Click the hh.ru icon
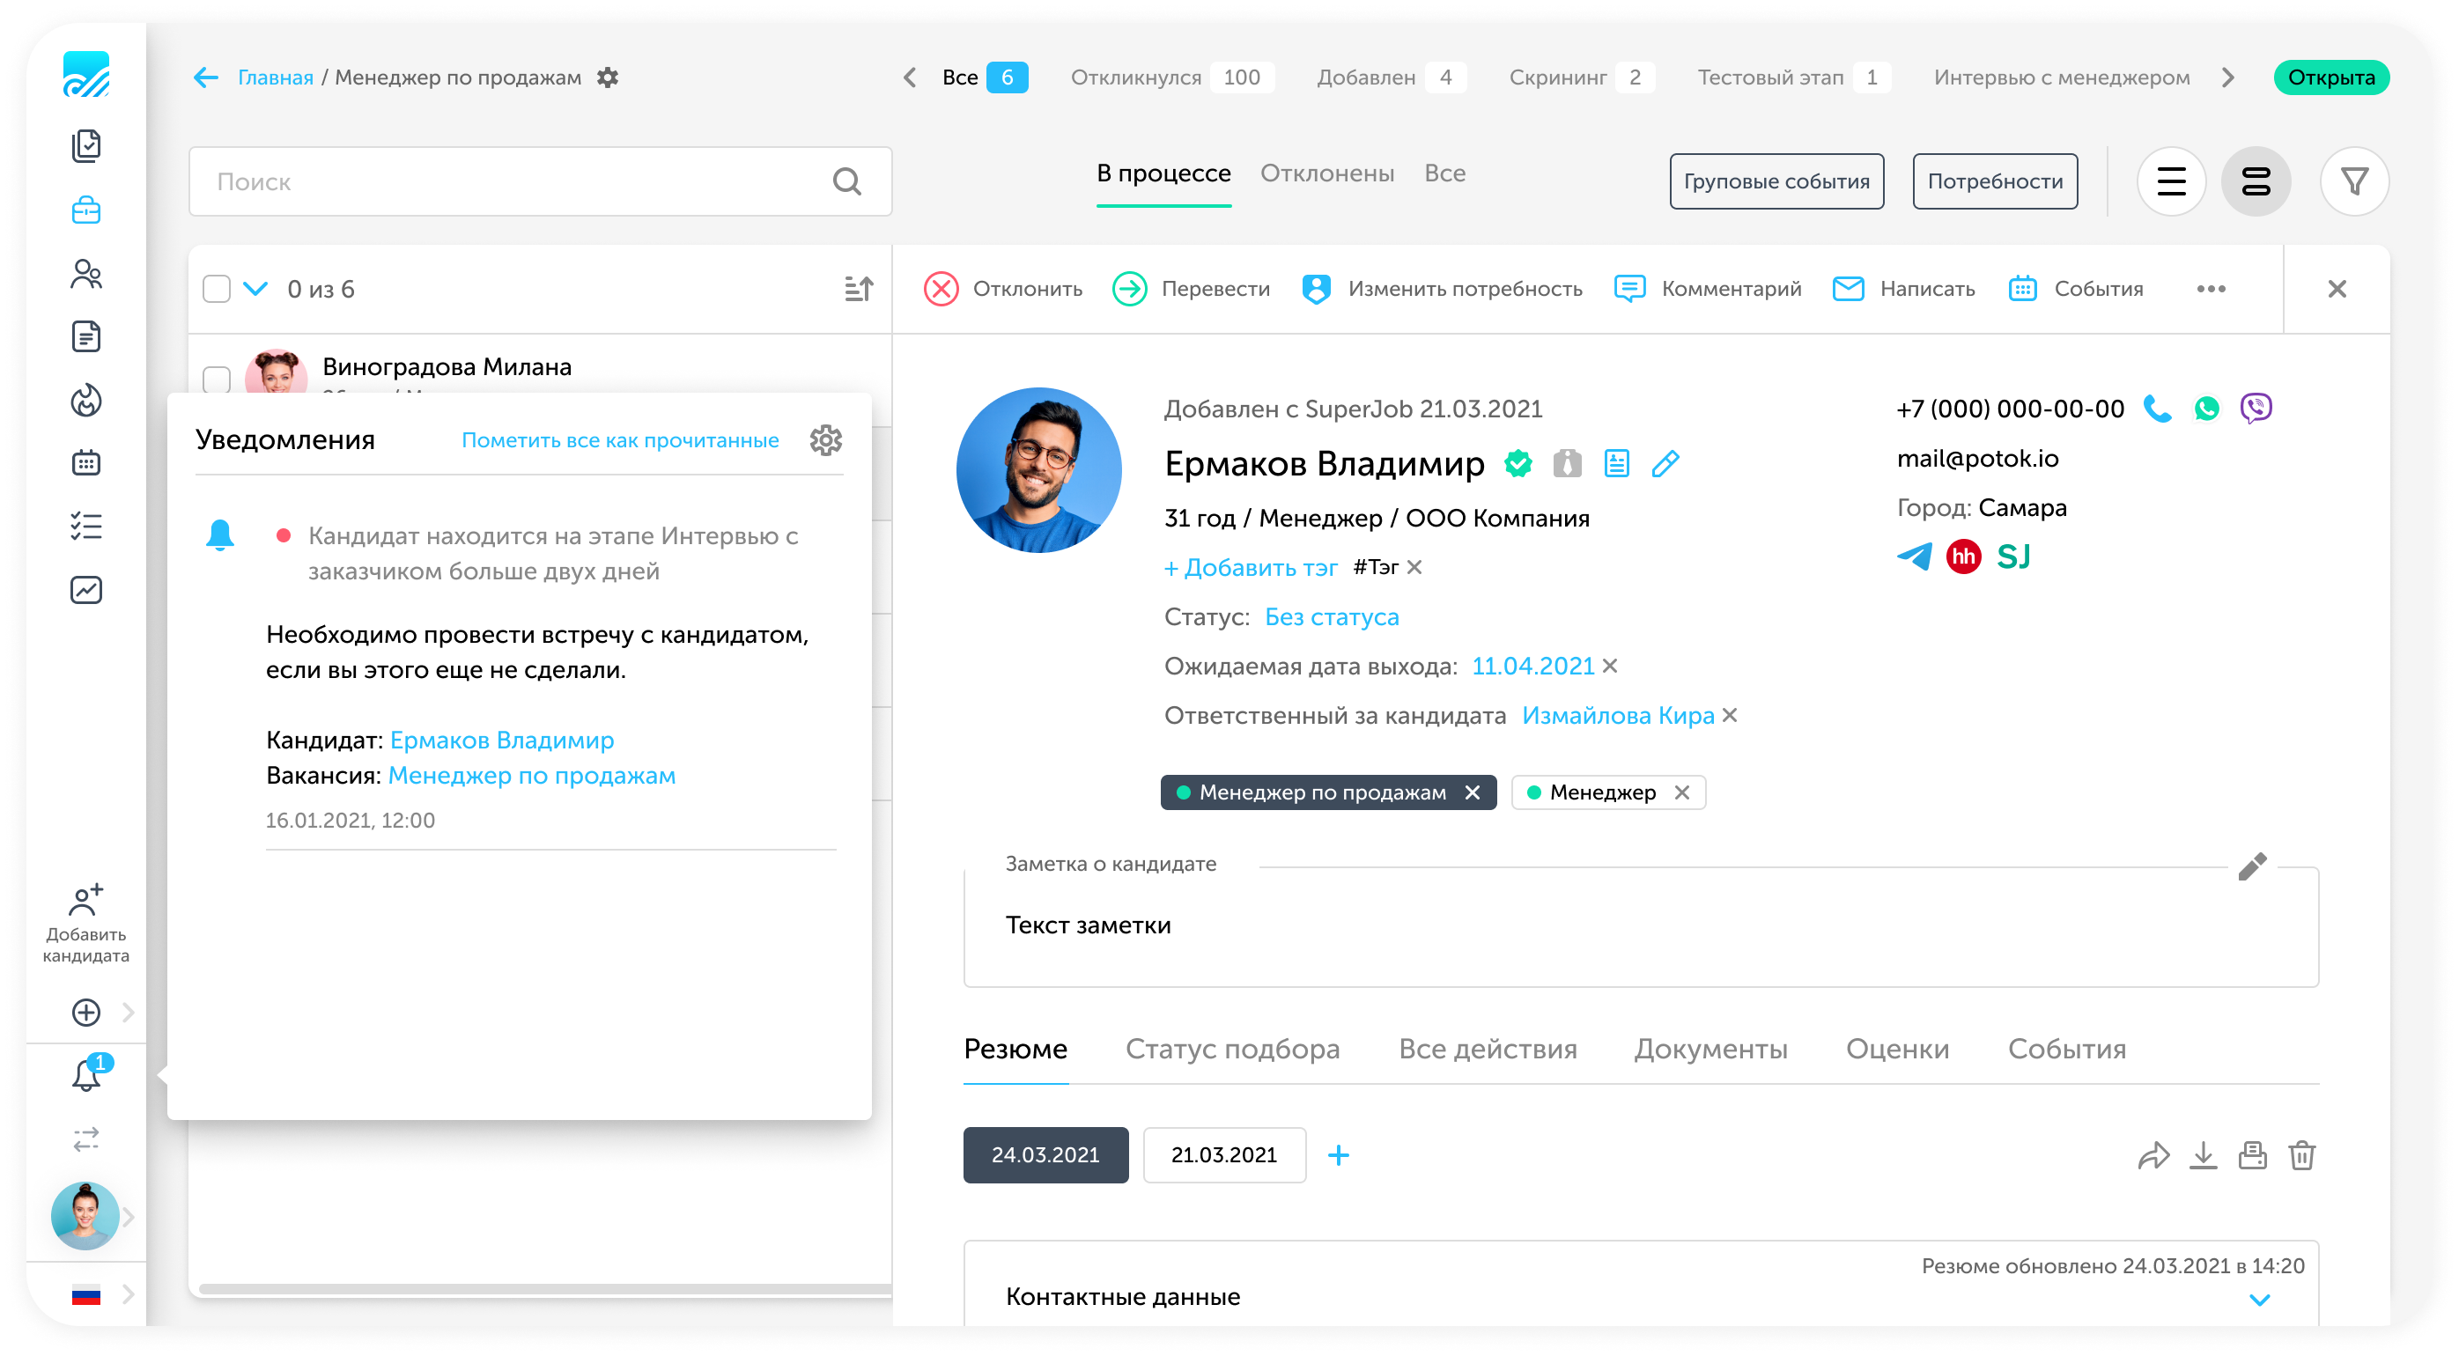The width and height of the screenshot is (2459, 1356). (1963, 556)
